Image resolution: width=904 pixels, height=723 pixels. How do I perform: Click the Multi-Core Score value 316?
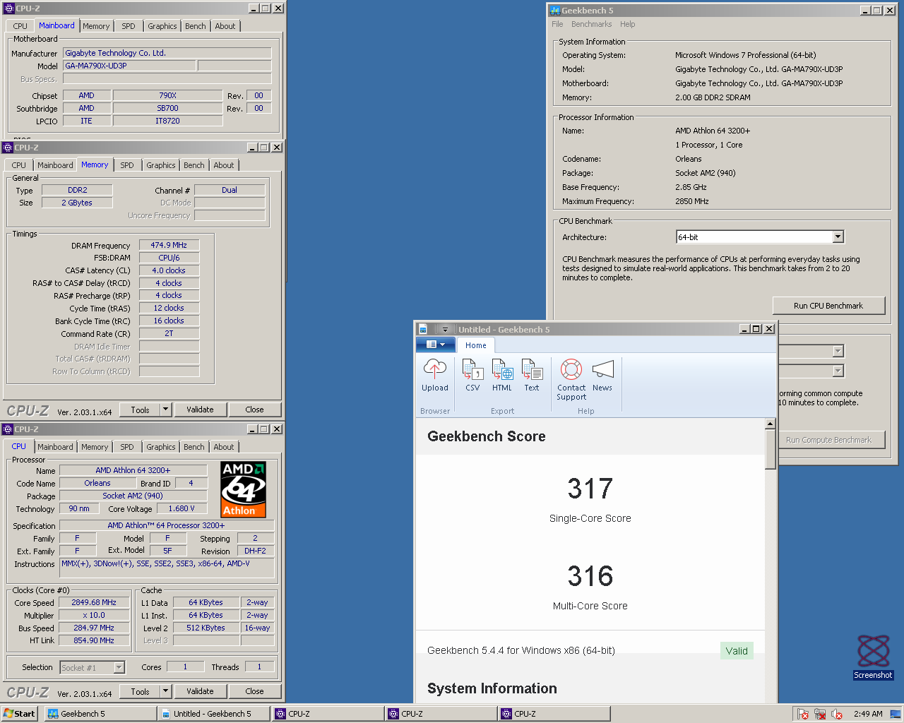click(590, 576)
